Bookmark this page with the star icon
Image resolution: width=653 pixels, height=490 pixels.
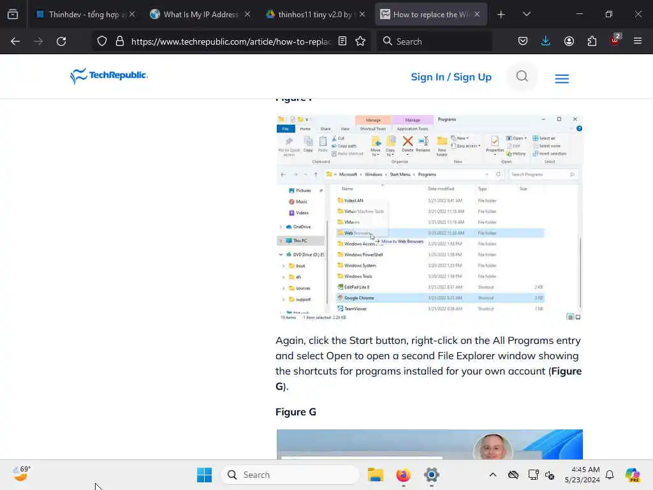tap(360, 41)
